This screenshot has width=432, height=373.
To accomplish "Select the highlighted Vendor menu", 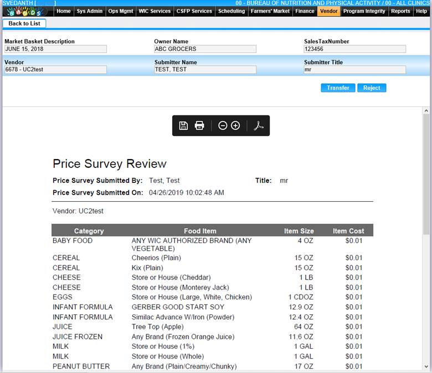I will tap(328, 11).
